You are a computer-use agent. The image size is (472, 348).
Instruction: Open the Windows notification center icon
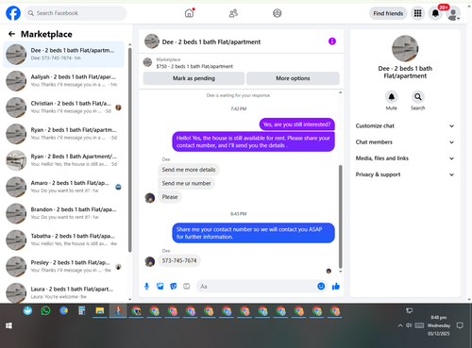point(460,325)
